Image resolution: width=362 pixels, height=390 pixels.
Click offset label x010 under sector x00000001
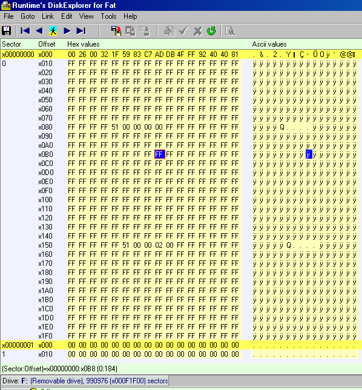(45, 354)
